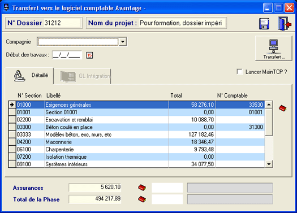Click section number 03333
The height and width of the screenshot is (213, 297).
point(24,134)
